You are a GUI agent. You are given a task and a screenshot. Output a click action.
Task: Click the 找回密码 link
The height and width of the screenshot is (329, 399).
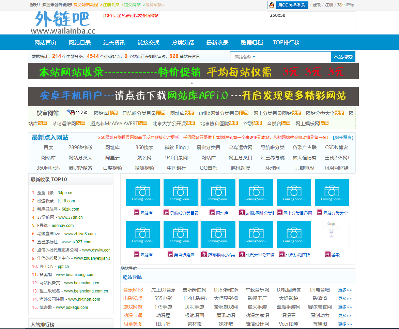pos(345,4)
